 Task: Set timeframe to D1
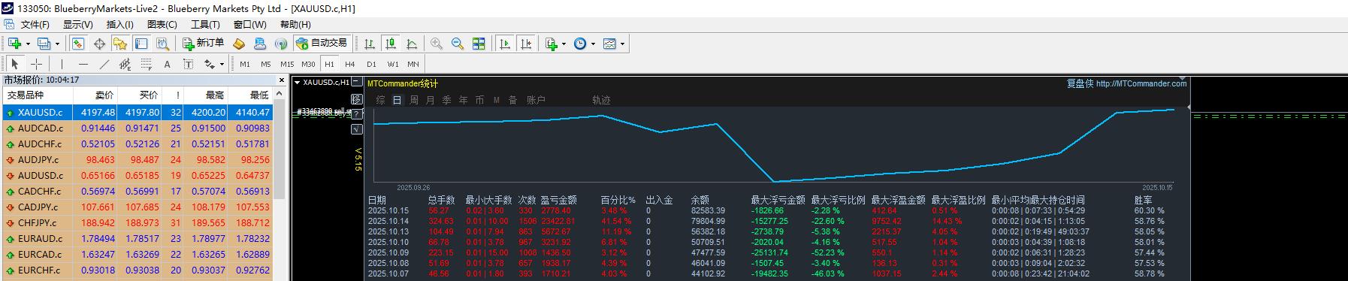pyautogui.click(x=371, y=64)
